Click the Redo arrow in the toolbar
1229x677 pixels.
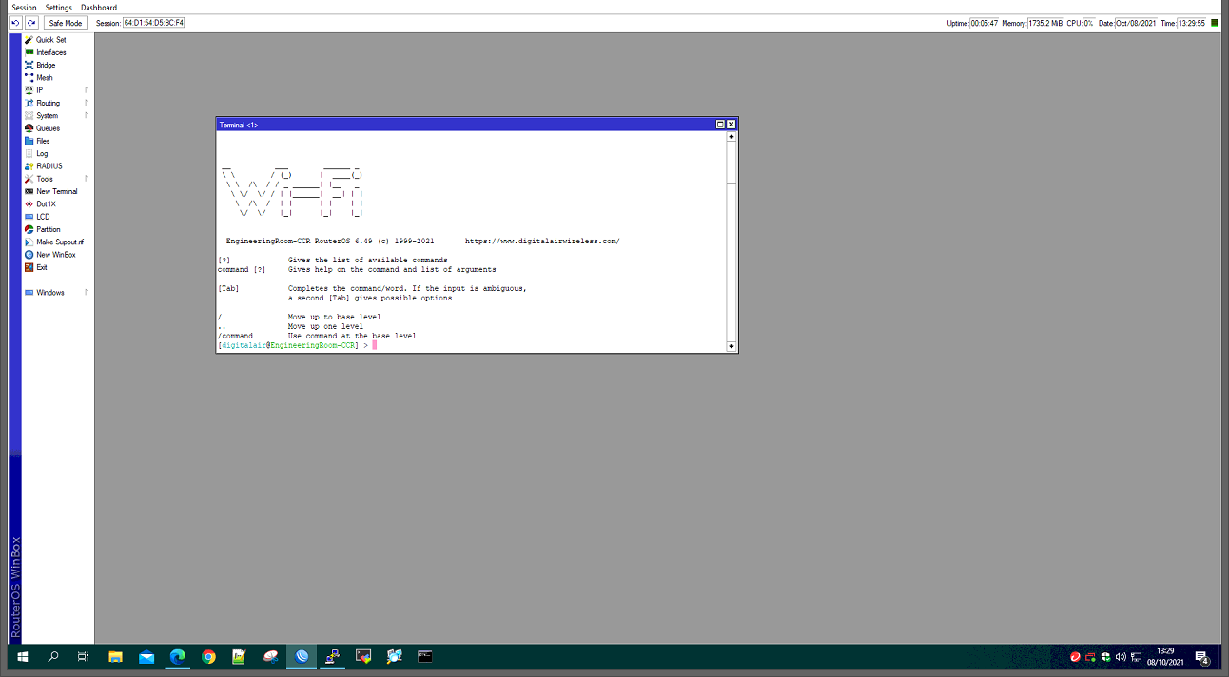coord(31,23)
